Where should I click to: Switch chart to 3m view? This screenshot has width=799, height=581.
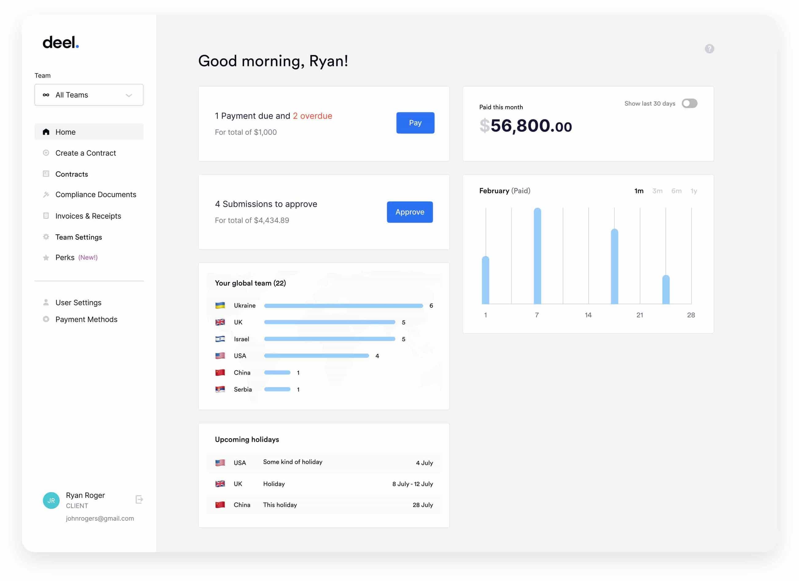click(657, 191)
